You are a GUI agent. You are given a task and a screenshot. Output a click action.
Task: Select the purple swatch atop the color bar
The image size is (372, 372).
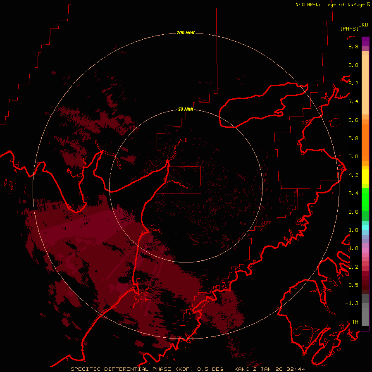(x=365, y=41)
